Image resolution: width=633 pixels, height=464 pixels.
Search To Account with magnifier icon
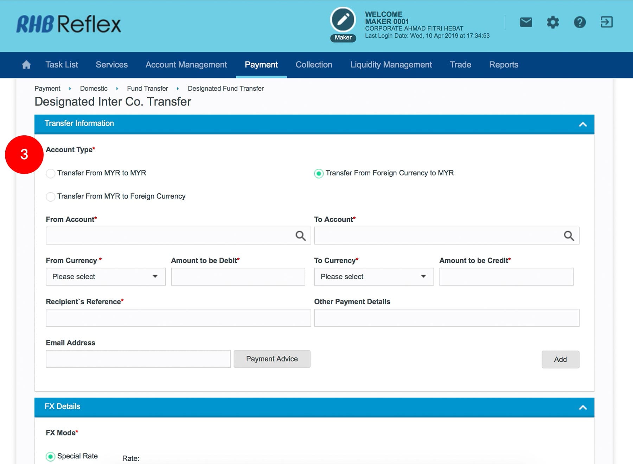pos(569,236)
